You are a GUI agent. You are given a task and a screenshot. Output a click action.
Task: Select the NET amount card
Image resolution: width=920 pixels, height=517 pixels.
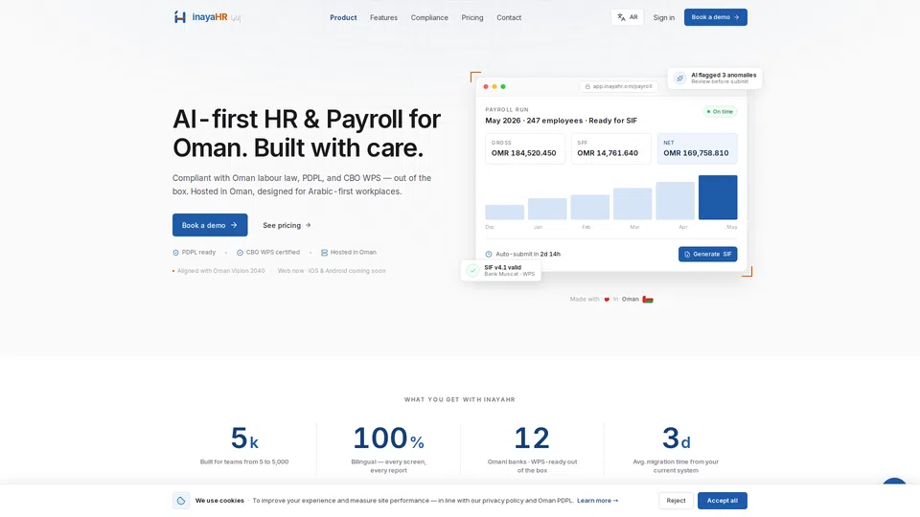[697, 148]
